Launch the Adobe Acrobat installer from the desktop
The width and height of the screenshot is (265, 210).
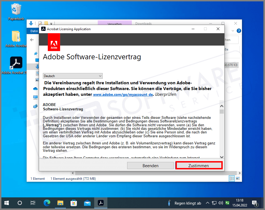16,63
